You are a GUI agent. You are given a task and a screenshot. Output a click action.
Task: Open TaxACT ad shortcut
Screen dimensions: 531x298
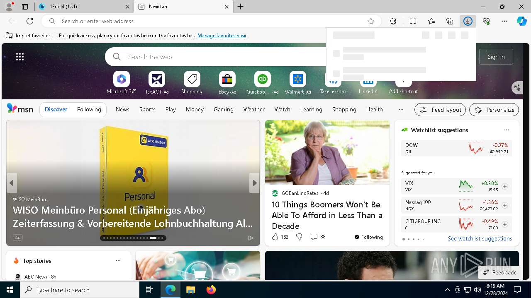(x=157, y=82)
